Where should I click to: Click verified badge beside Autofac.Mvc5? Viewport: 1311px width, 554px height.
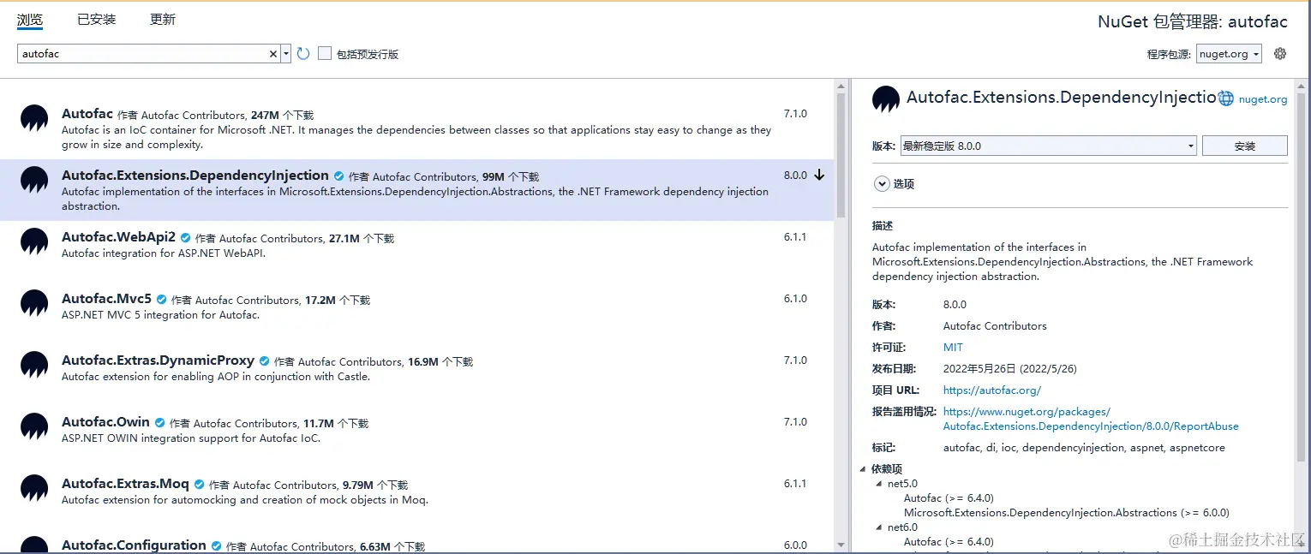pyautogui.click(x=162, y=300)
